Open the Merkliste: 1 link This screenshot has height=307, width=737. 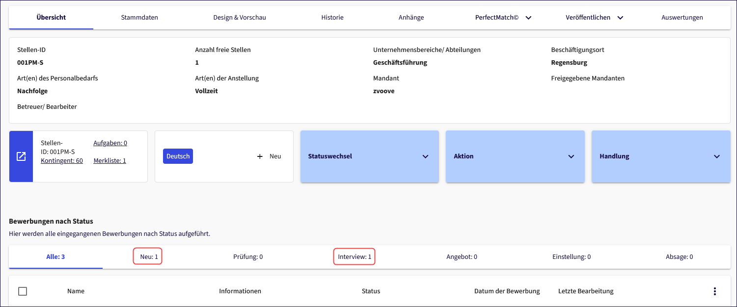[109, 161]
